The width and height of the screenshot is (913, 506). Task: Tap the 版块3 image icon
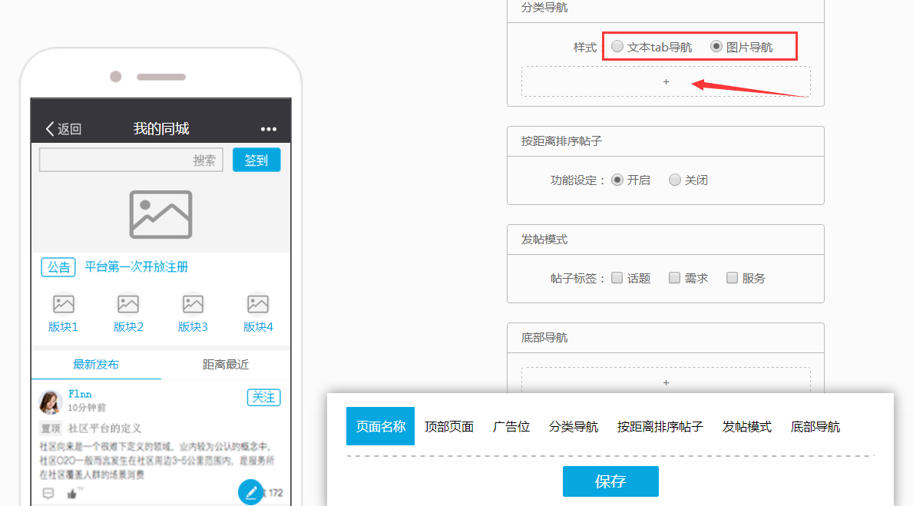193,304
